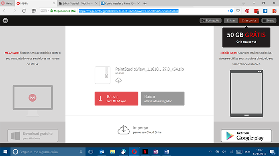
Task: Open the Windows Start menu
Action: tap(5, 152)
